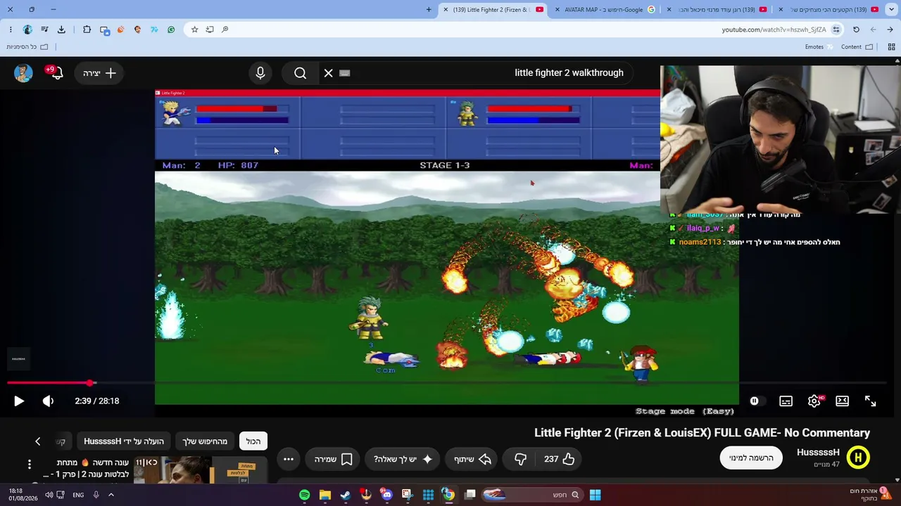
Task: Save video to playlist (שמירה)
Action: (334, 459)
